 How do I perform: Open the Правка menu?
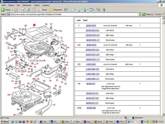(11, 5)
